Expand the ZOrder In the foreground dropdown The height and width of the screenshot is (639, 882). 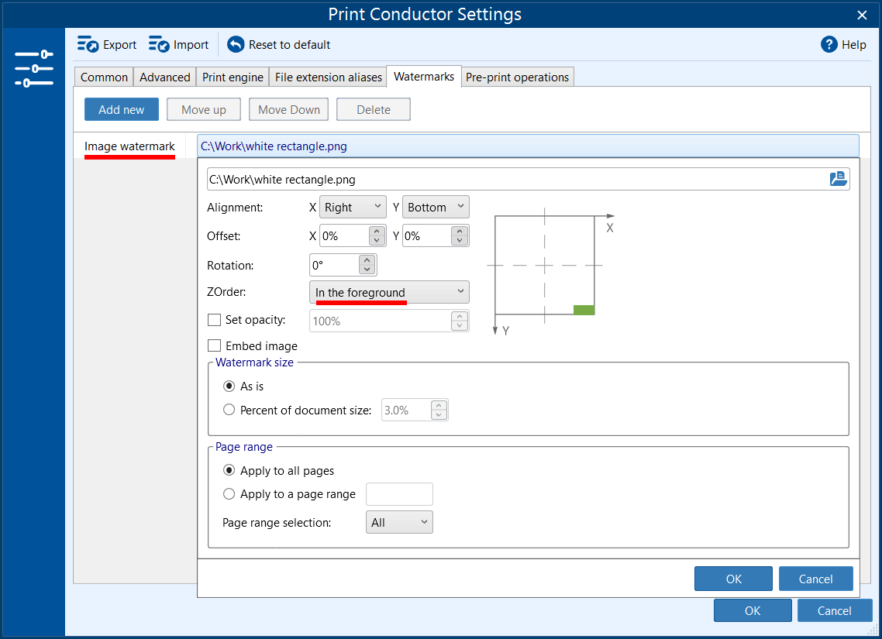click(389, 292)
